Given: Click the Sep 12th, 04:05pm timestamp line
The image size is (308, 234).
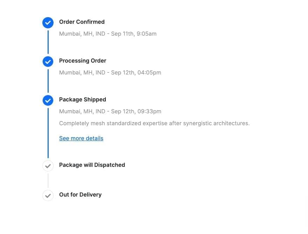Looking at the screenshot, I should click(x=110, y=73).
